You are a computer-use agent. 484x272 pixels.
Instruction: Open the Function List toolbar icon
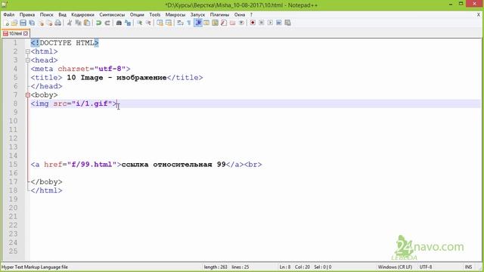(x=224, y=23)
